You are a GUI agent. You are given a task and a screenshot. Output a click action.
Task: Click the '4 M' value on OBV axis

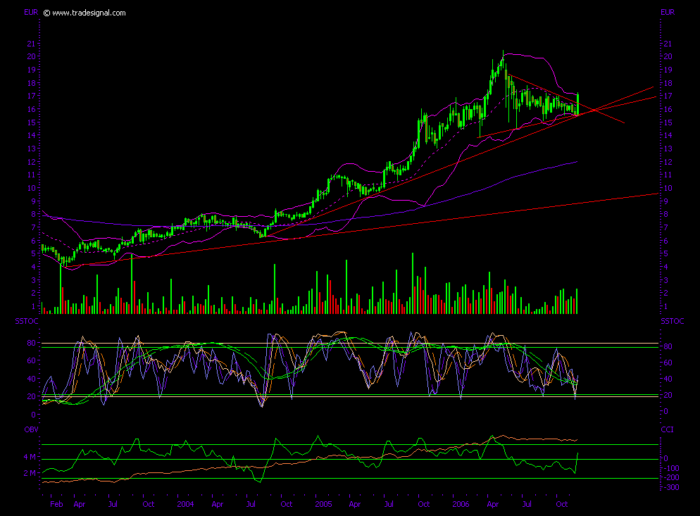(x=30, y=457)
